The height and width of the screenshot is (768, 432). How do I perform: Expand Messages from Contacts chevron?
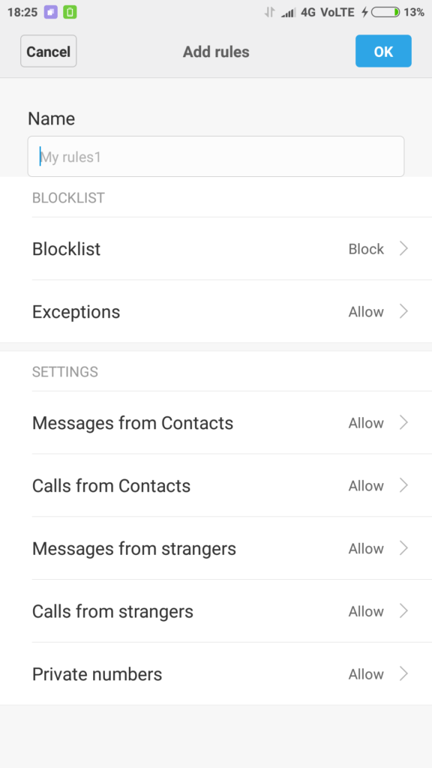(x=403, y=423)
